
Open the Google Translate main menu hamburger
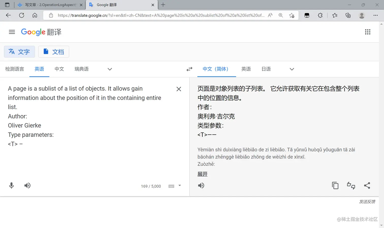(12, 32)
